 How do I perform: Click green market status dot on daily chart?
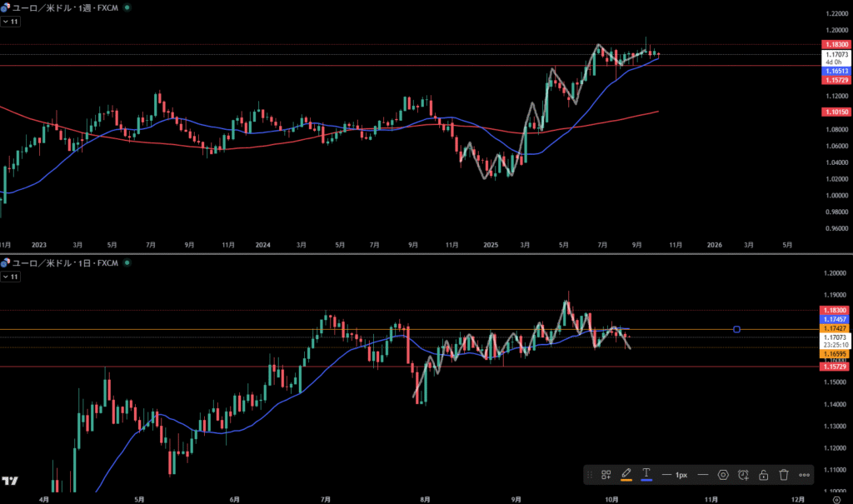coord(126,262)
